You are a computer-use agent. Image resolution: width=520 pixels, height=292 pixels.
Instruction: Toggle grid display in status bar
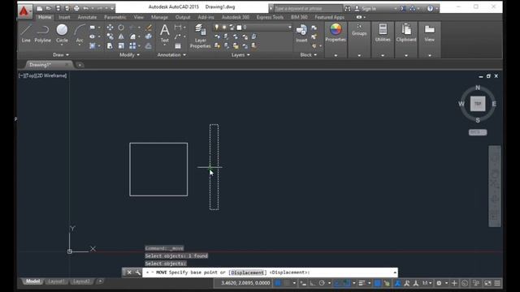point(278,283)
